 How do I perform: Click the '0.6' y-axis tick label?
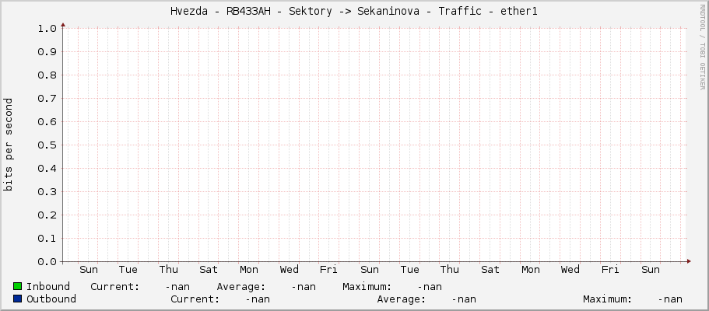pyautogui.click(x=47, y=122)
